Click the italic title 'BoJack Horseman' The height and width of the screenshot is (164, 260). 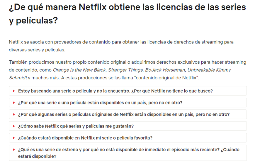[165, 70]
